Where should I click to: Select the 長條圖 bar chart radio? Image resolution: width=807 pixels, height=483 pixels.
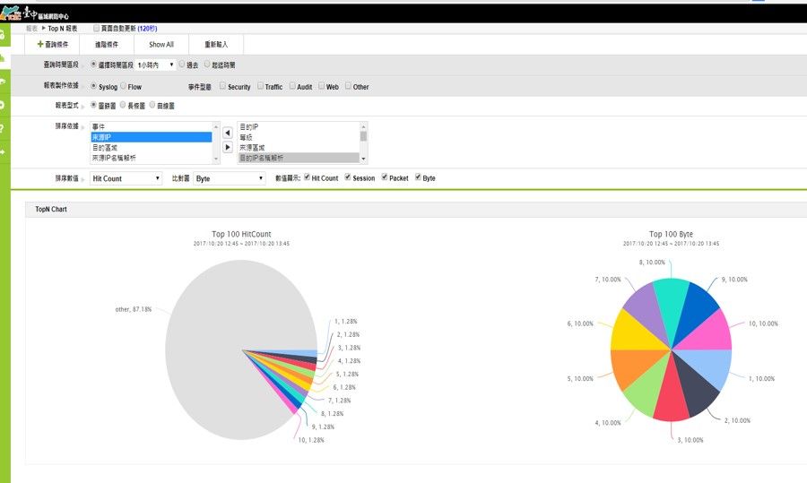click(x=123, y=105)
